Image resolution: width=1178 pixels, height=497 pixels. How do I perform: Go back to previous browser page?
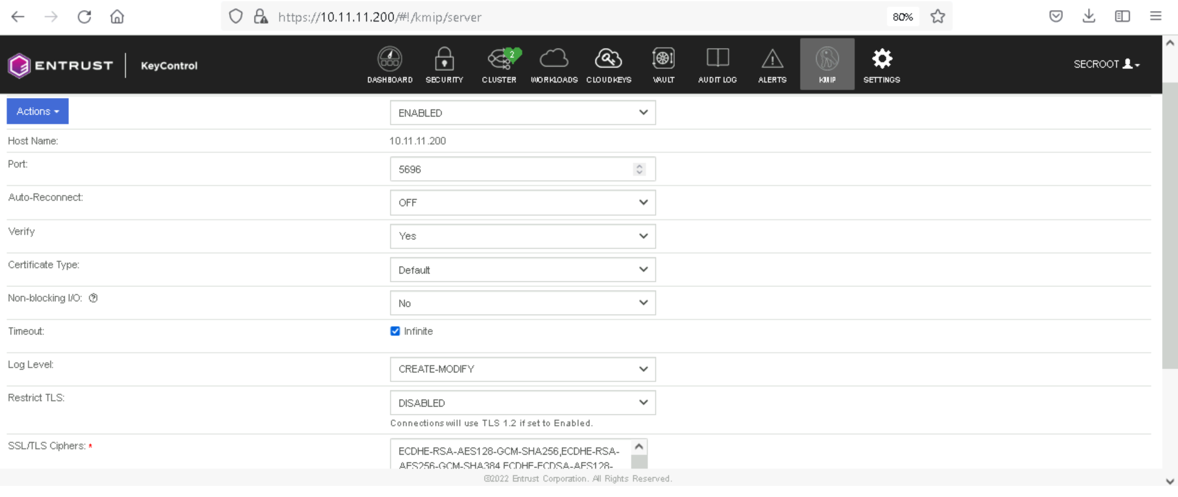(x=18, y=17)
